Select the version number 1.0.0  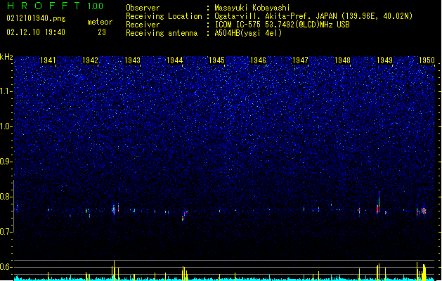96,6
